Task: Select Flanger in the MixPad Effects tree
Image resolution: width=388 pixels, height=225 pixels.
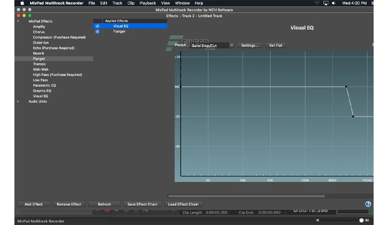Action: 39,59
